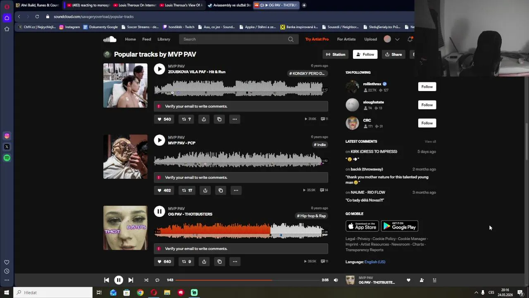Follow sloughstate
This screenshot has height=298, width=529.
point(427,105)
